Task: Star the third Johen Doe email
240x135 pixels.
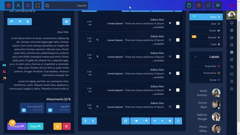Action: click(x=170, y=57)
